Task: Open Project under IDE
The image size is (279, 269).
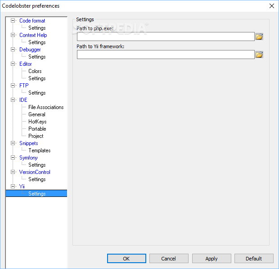Action: pos(36,136)
